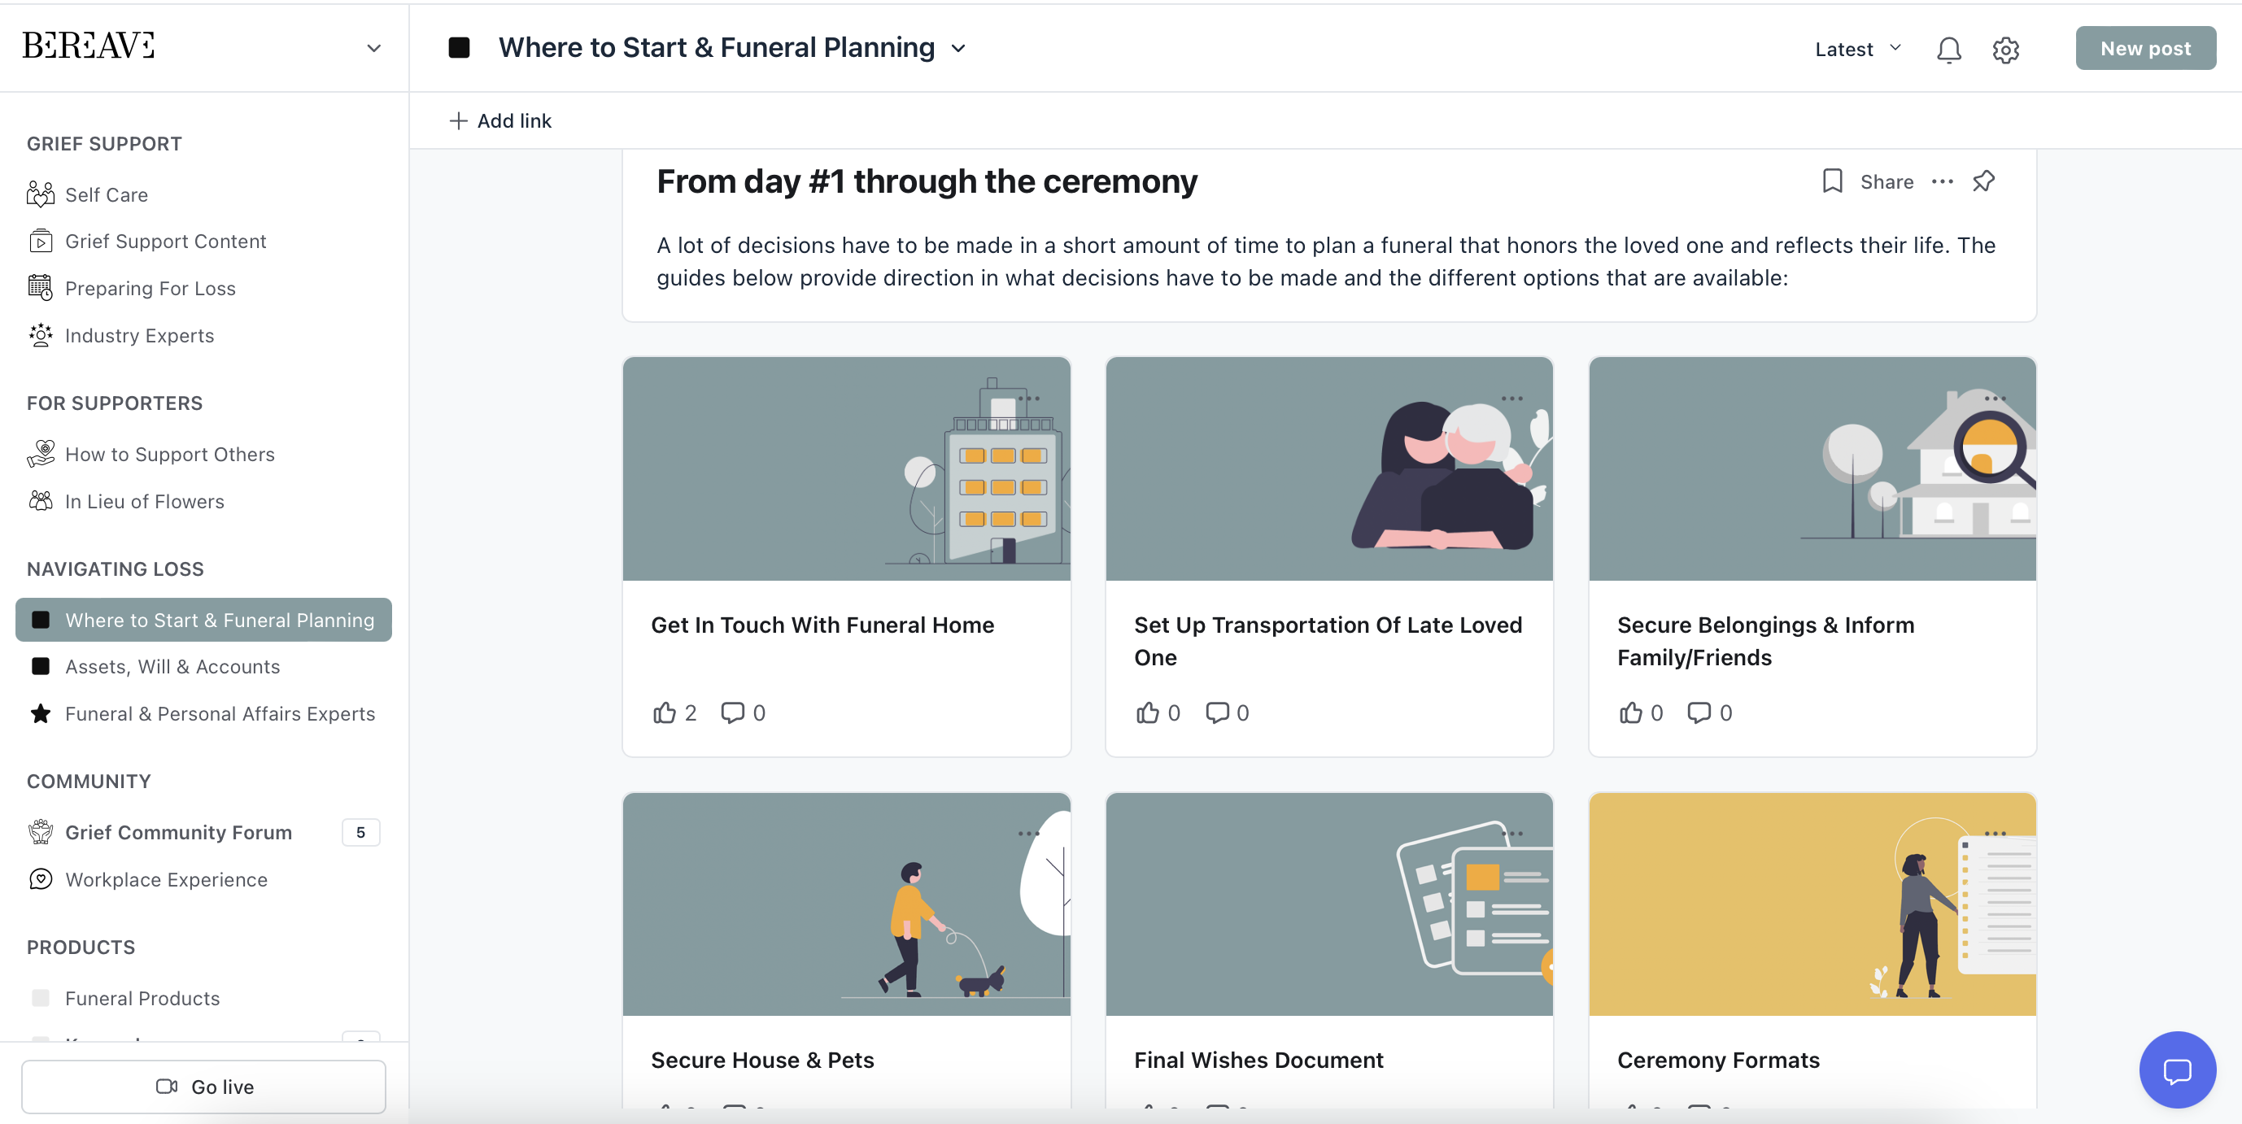Open options on the Ceremony Formats card

[x=1995, y=834]
